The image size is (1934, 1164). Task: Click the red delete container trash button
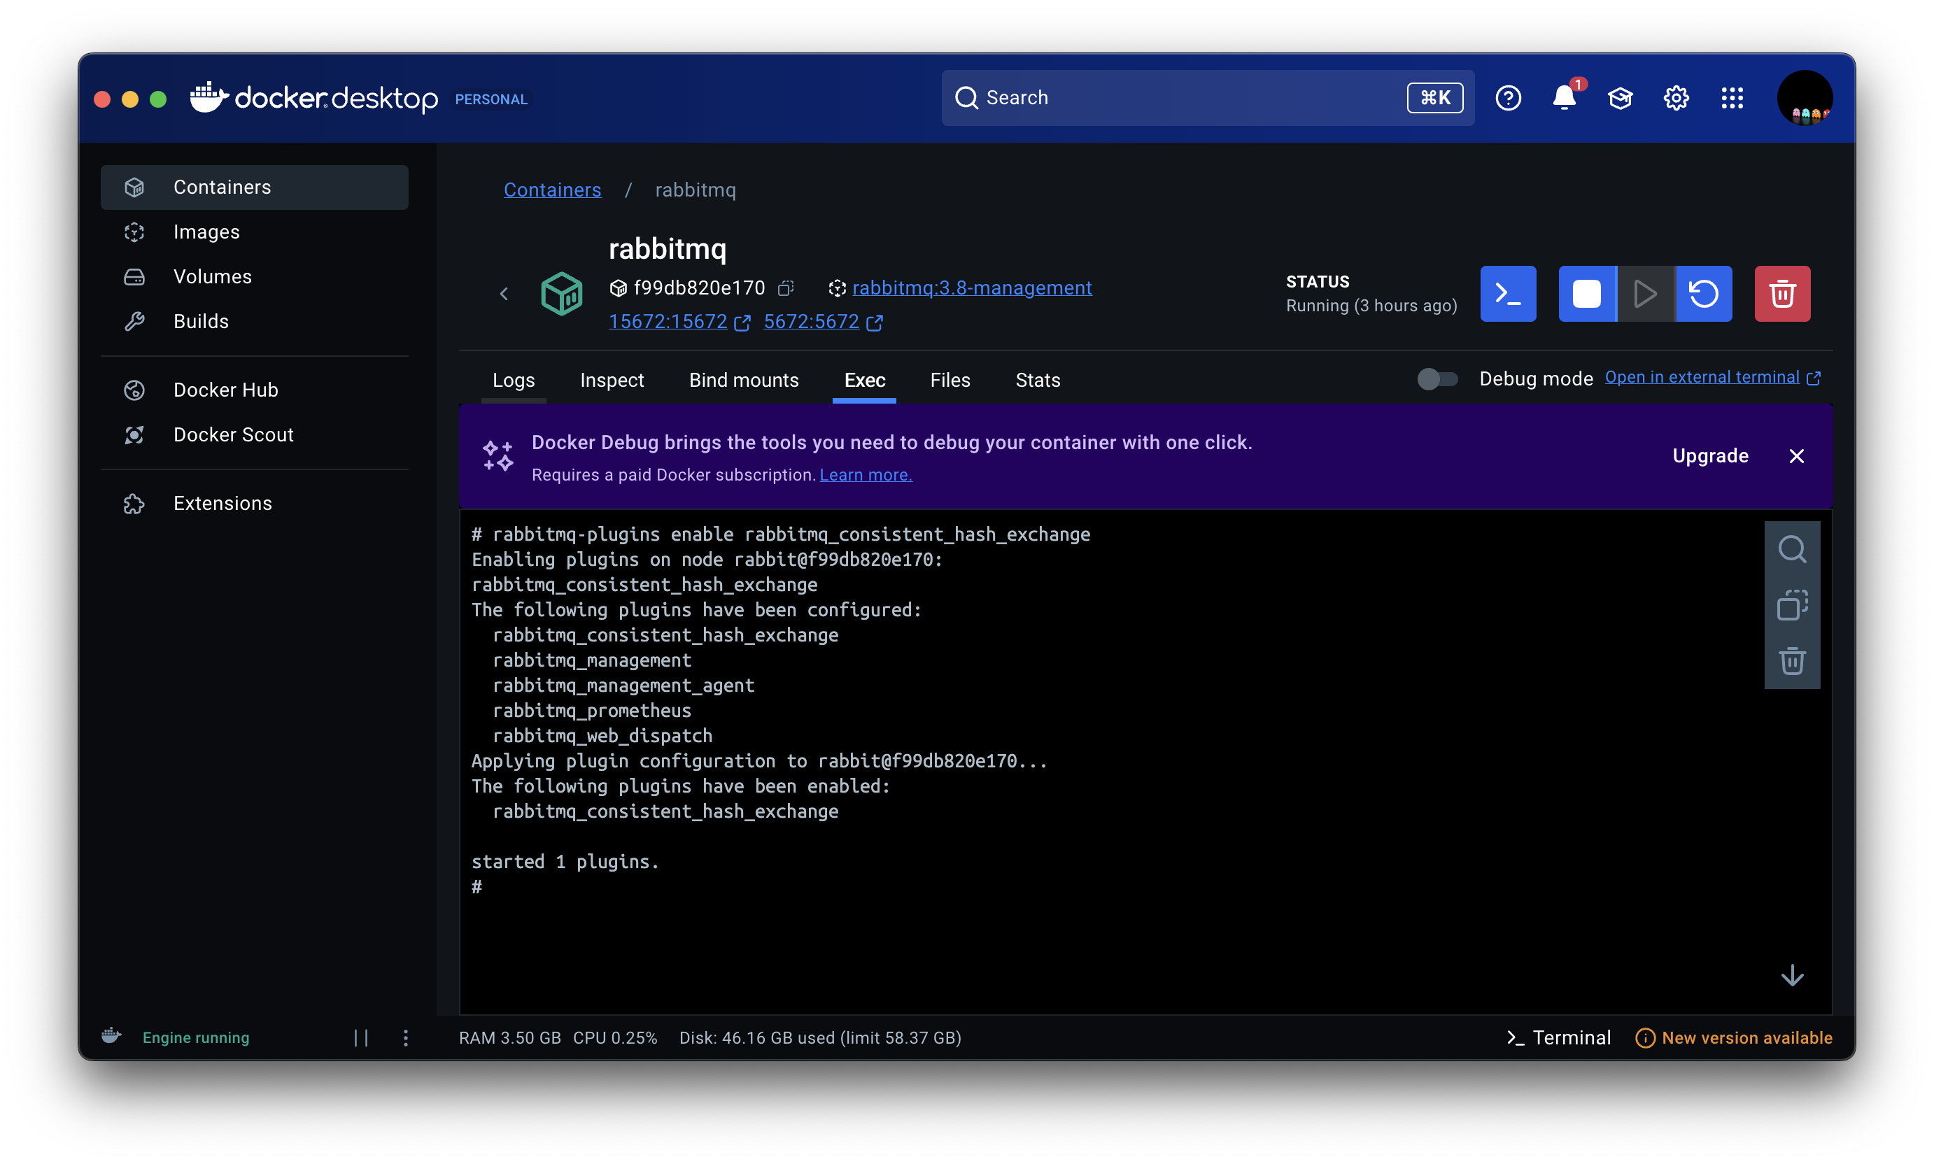1781,294
